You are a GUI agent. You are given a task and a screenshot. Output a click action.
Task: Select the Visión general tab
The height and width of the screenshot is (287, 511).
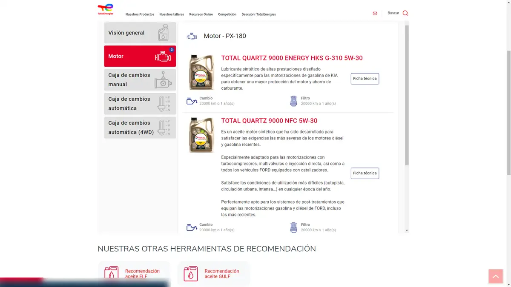(x=140, y=33)
